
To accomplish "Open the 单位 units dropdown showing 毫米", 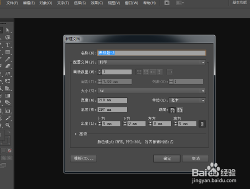I will (x=187, y=100).
